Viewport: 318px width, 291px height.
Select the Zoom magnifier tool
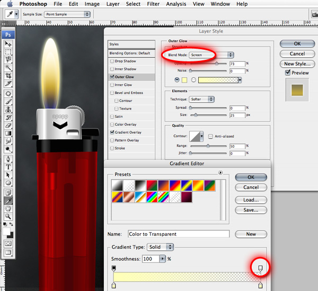tap(8, 216)
